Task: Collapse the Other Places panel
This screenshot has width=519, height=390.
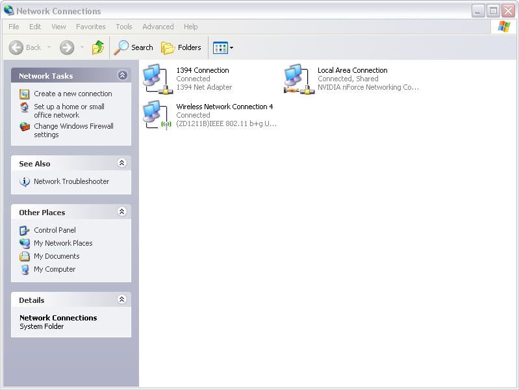Action: point(122,212)
